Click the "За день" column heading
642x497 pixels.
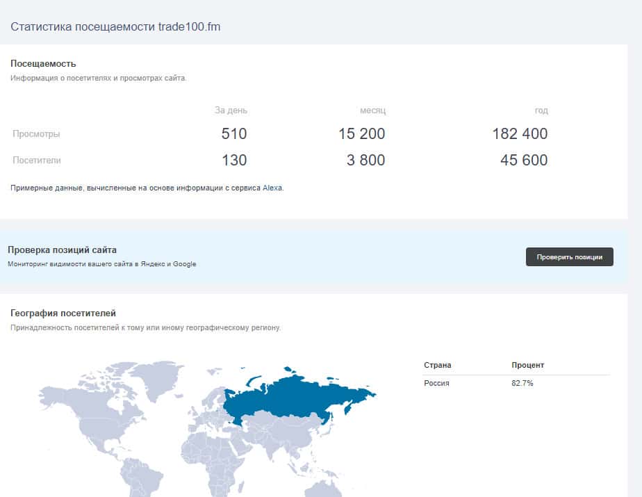[x=231, y=111]
